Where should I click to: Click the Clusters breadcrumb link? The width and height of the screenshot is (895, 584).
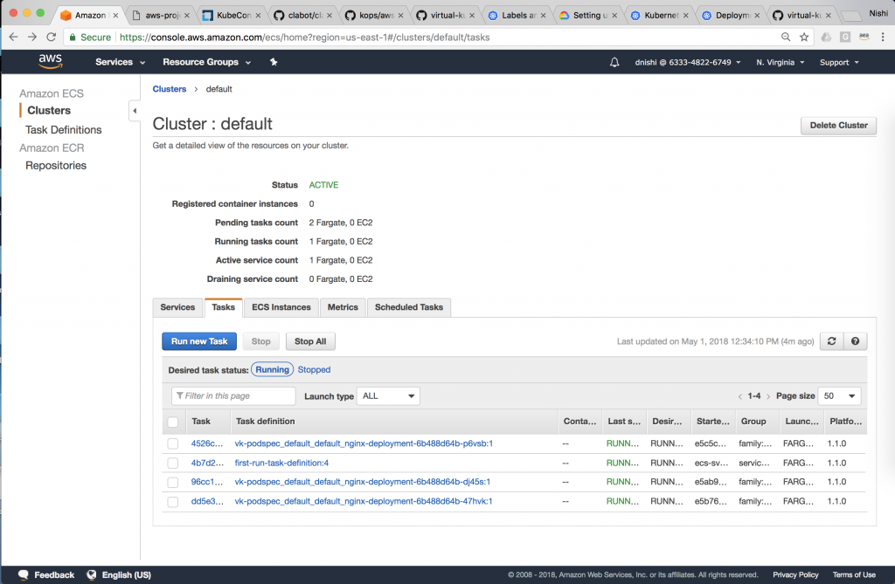click(170, 89)
